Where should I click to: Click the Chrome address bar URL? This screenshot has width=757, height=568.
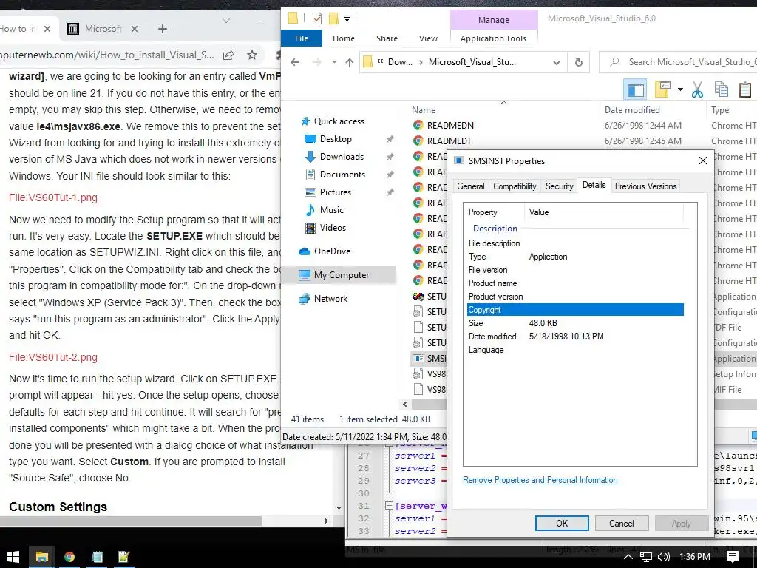(107, 55)
